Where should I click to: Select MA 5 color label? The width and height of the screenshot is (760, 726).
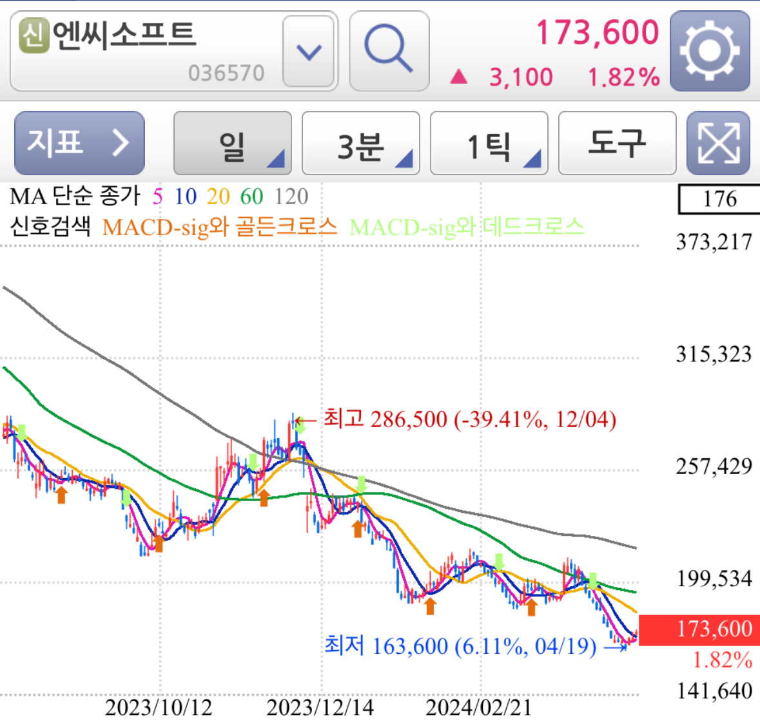tap(157, 196)
